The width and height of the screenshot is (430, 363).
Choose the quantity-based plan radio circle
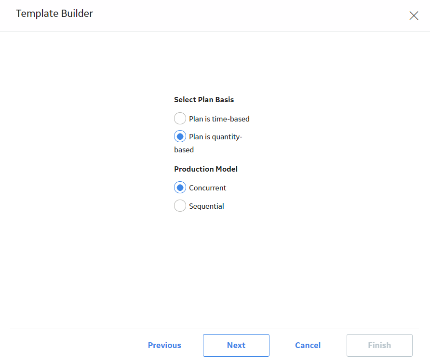pos(180,136)
